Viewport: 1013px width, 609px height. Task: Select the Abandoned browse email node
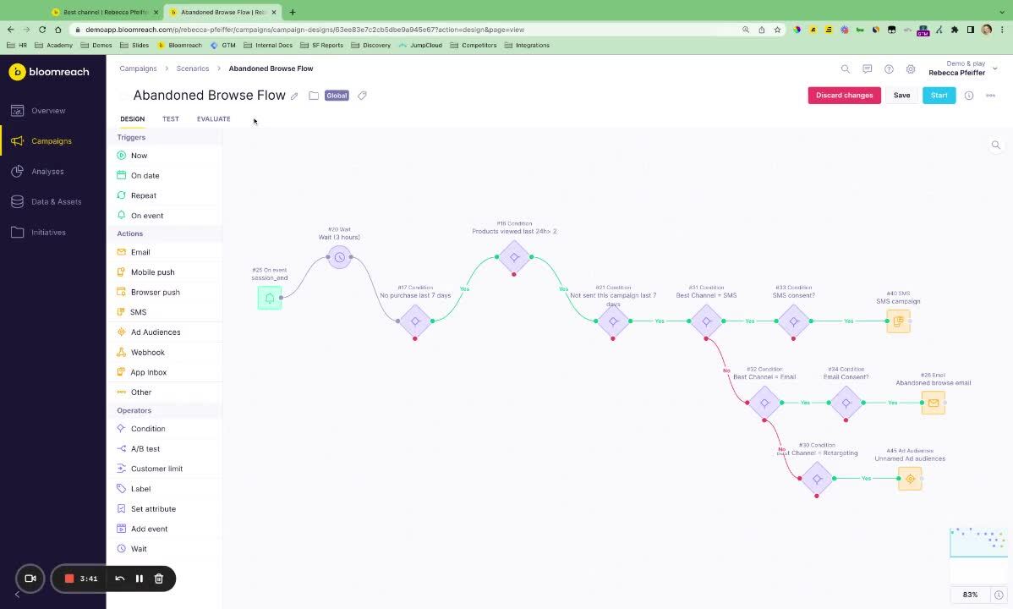click(x=933, y=403)
